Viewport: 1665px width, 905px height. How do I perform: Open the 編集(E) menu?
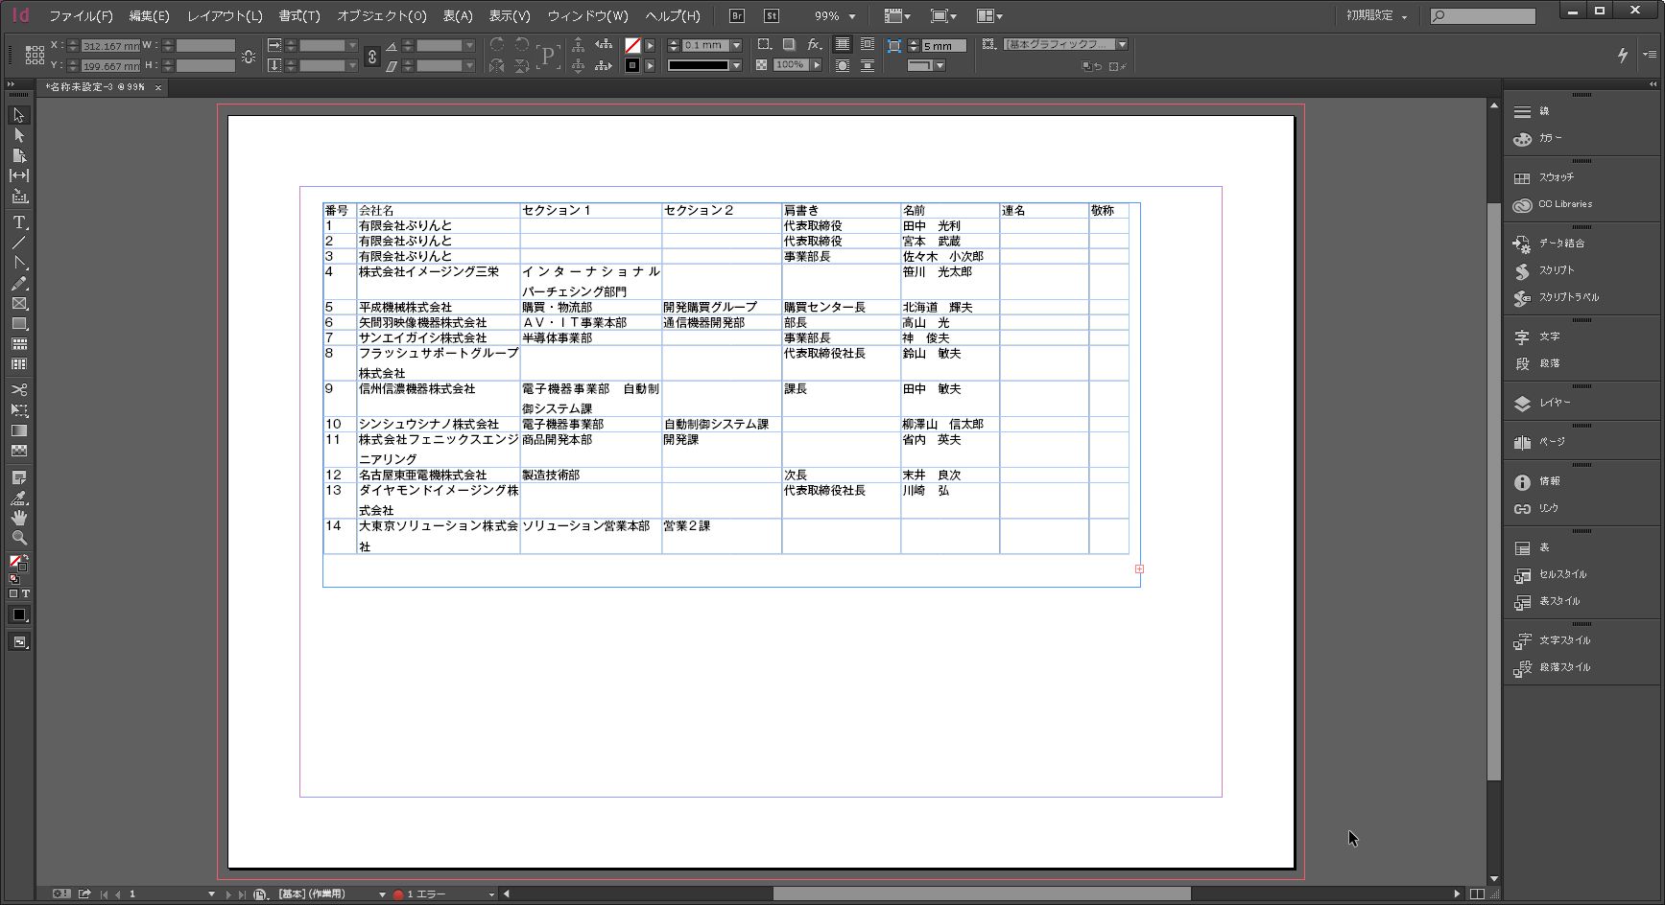(149, 16)
